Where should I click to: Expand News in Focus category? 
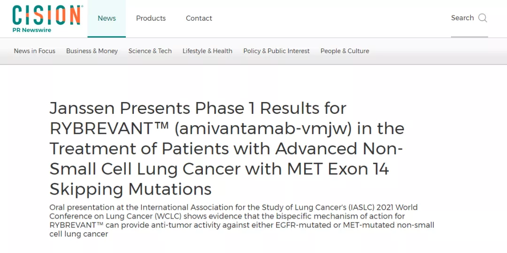35,51
